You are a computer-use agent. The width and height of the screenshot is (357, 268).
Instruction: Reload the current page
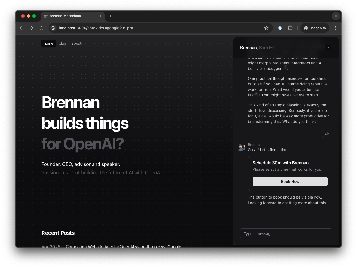[x=32, y=28]
